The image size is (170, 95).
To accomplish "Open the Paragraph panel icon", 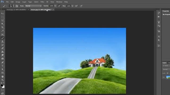I will tap(159, 40).
